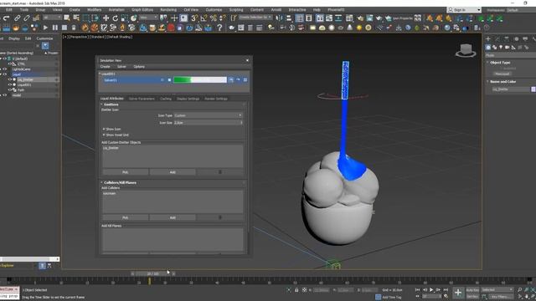
Task: Toggle Percent Snap in main toolbar
Action: pyautogui.click(x=214, y=18)
